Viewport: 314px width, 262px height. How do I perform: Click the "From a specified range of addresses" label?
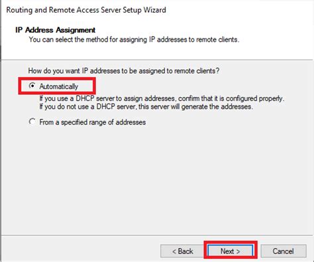click(93, 122)
